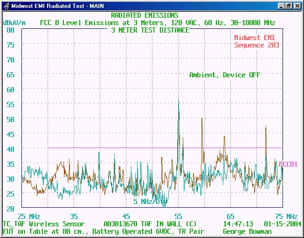Select the Ambient, Device OFF annotation
304x238 pixels.
[x=225, y=75]
